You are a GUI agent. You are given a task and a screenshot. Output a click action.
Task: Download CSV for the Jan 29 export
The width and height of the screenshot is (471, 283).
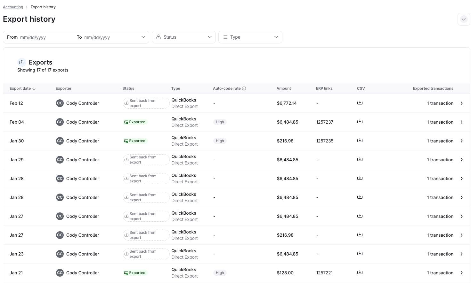pyautogui.click(x=360, y=159)
